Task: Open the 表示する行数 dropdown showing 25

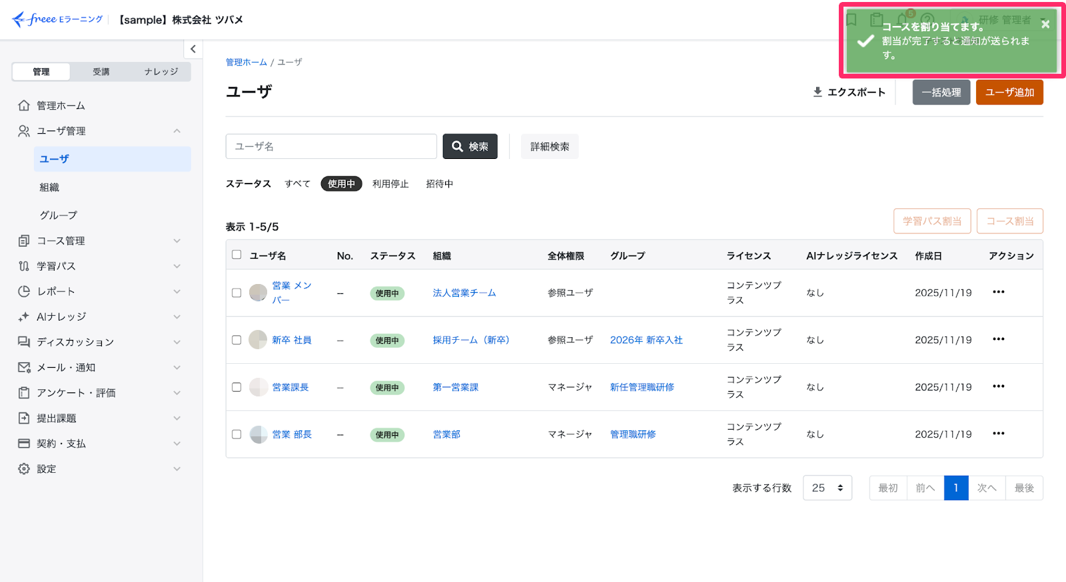Action: [x=827, y=488]
